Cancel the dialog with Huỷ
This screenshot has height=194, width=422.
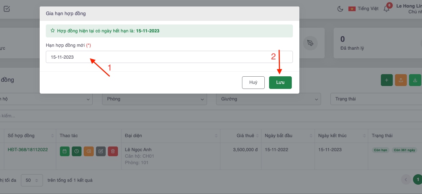point(253,82)
